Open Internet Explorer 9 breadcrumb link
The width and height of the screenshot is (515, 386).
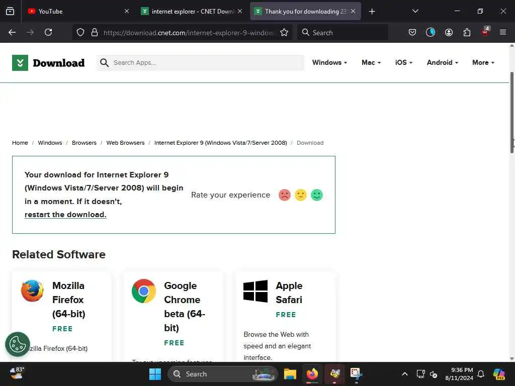[221, 143]
